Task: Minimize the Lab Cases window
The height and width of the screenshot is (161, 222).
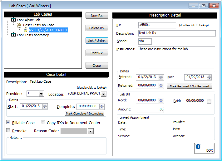Action: (x=193, y=6)
